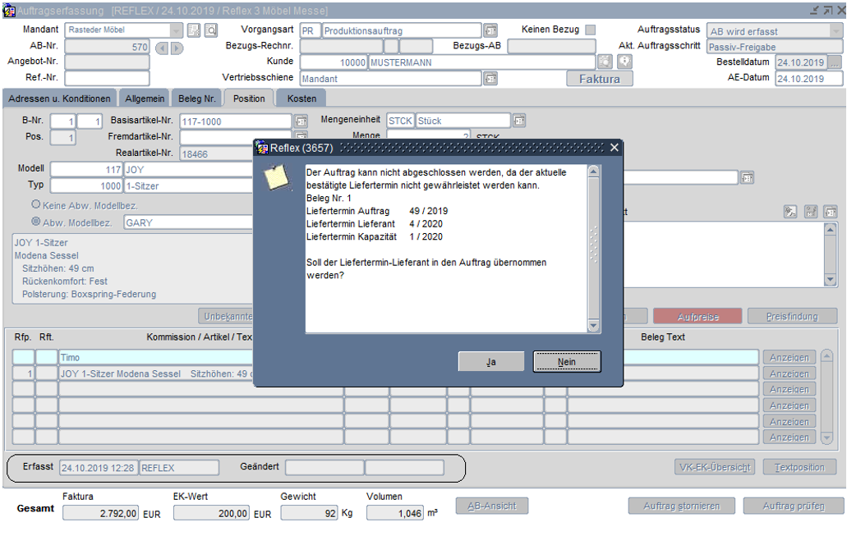
Task: Select 'Keine Abw. Modellbez.' radio button
Action: pos(36,204)
